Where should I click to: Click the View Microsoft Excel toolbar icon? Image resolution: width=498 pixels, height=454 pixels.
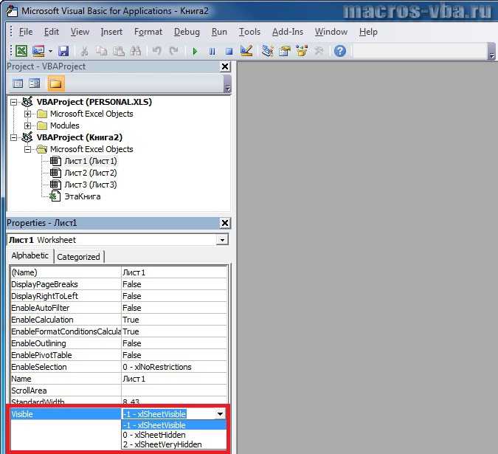pos(21,51)
